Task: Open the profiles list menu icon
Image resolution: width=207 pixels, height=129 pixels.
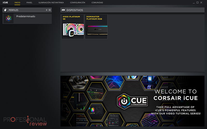Action: (x=50, y=10)
